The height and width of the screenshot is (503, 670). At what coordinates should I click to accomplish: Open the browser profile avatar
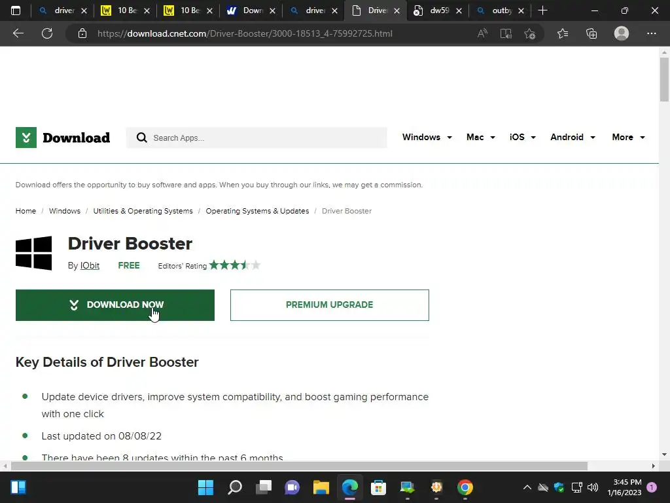pyautogui.click(x=622, y=33)
